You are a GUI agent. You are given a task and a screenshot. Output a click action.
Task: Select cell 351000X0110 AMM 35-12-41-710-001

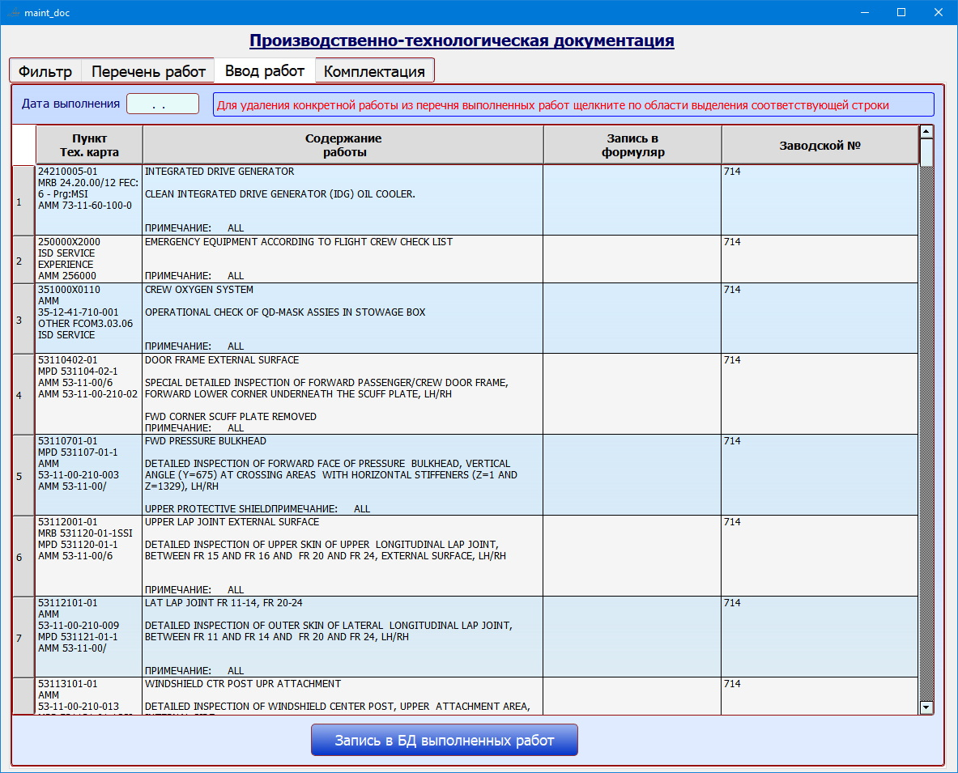(x=89, y=318)
